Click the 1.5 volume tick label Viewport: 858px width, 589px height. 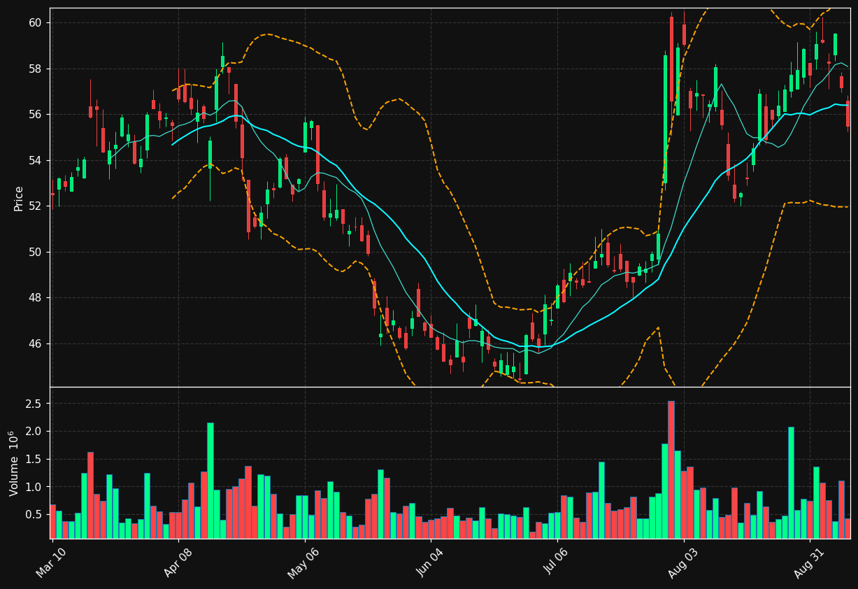coord(35,459)
